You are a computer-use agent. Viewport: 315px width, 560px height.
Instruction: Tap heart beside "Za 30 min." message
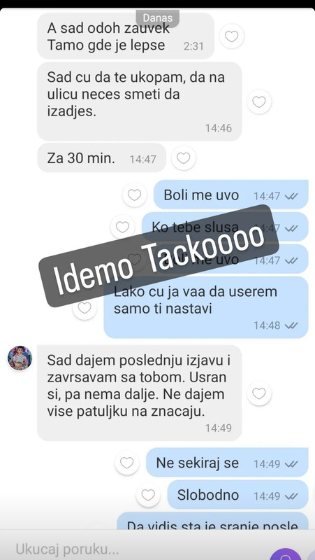[x=184, y=158]
